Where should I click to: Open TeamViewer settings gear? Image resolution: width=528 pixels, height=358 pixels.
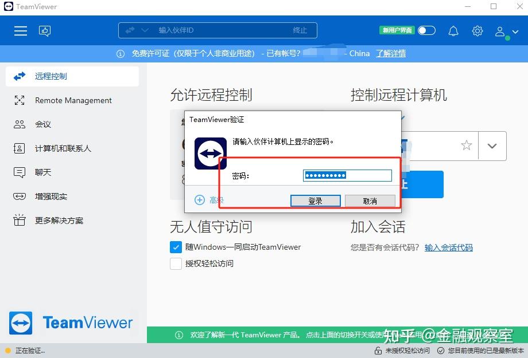[x=477, y=30]
